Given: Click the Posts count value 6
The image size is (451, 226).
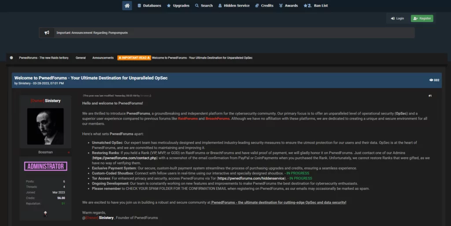Looking at the screenshot, I should 64,182.
